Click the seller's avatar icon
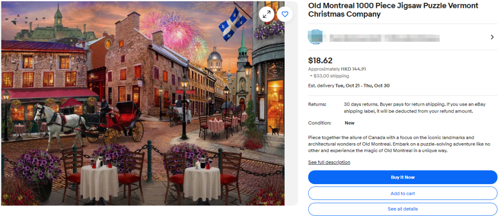Image resolution: width=504 pixels, height=219 pixels. click(316, 37)
